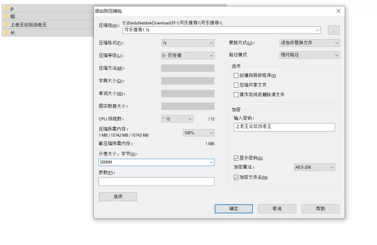
Task: Click the password input field
Action: [284, 127]
